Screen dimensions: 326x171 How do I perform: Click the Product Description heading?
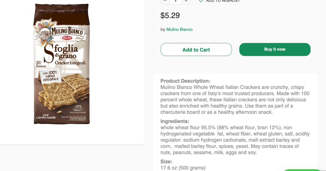(185, 81)
